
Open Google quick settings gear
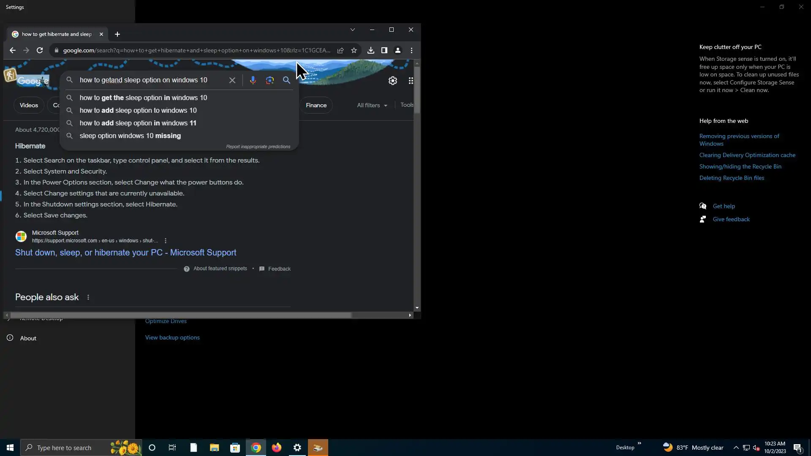coord(392,81)
